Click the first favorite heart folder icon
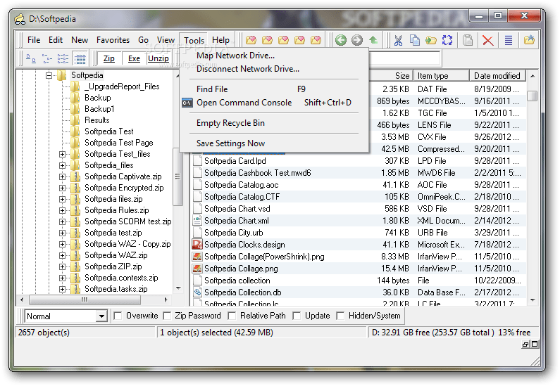The image size is (560, 386). [251, 40]
